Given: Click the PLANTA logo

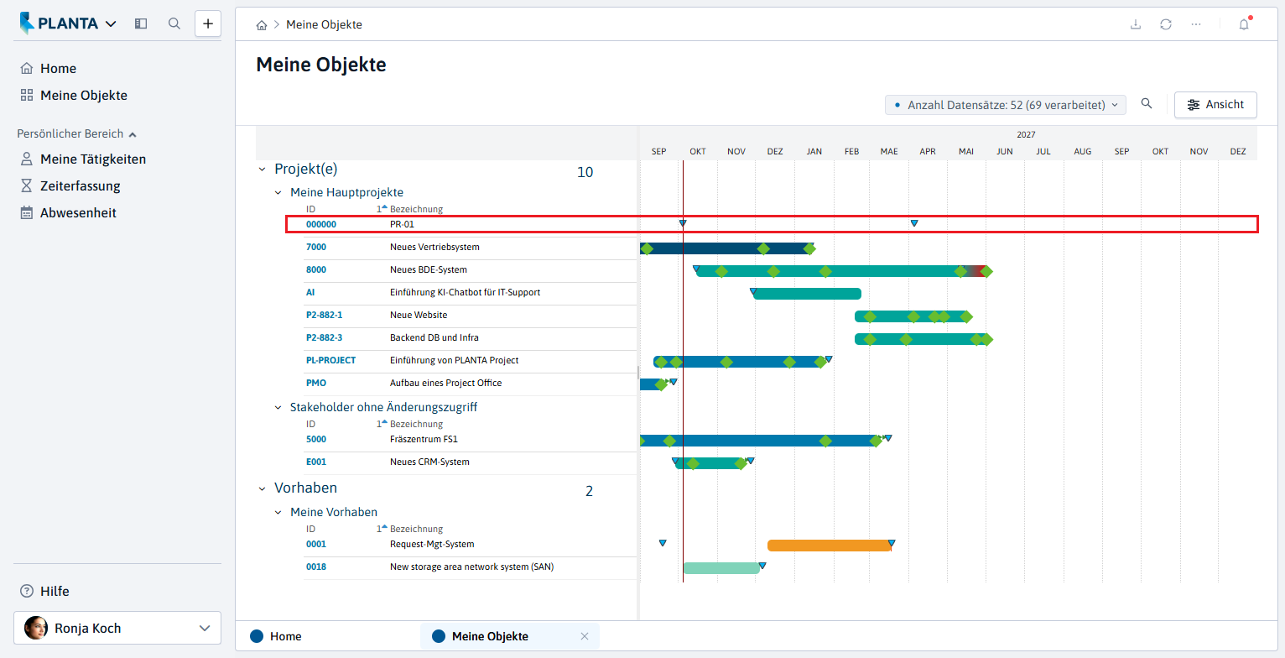Looking at the screenshot, I should [x=59, y=23].
